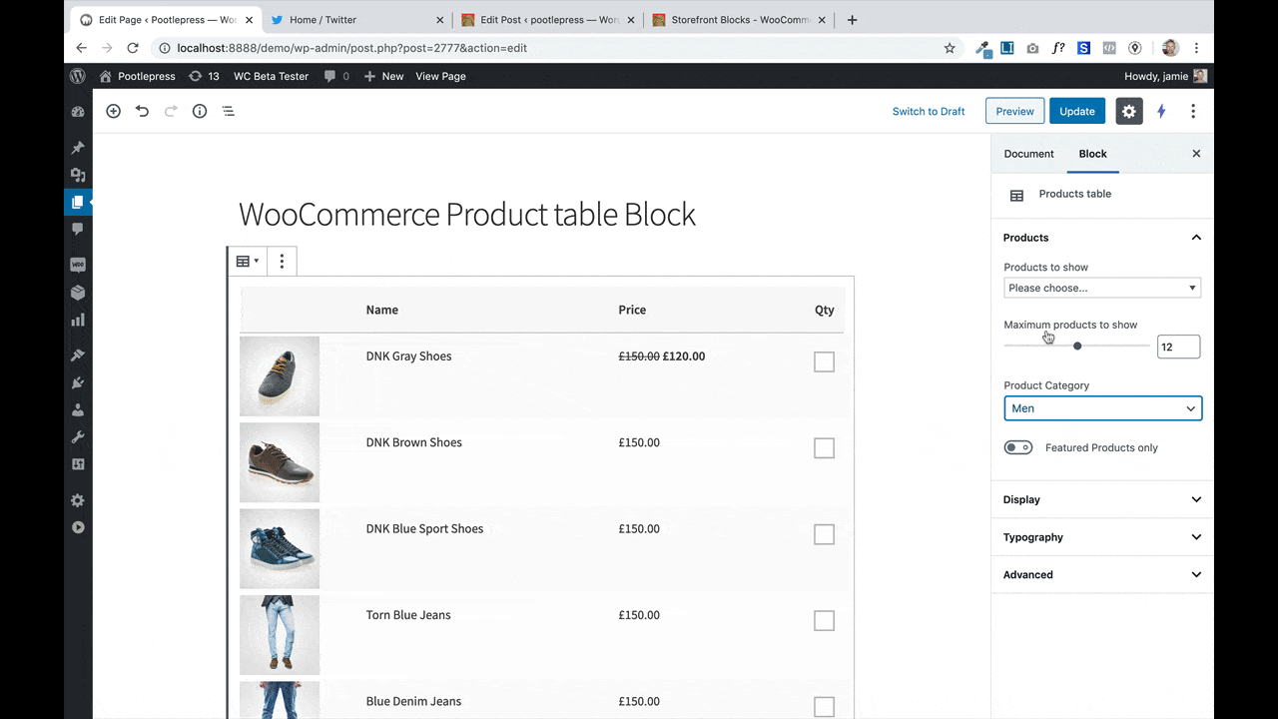The image size is (1278, 719).
Task: Check Qty box for Torn Blue Jeans
Action: pos(824,621)
